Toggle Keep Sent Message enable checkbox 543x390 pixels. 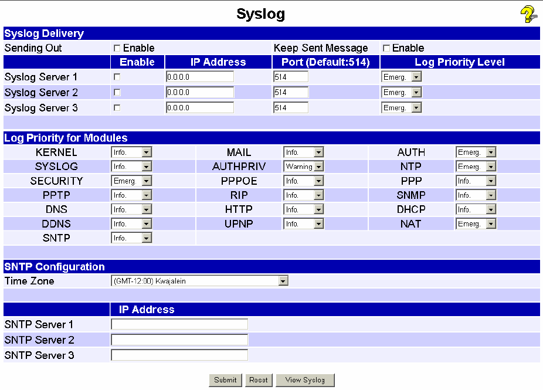point(386,48)
